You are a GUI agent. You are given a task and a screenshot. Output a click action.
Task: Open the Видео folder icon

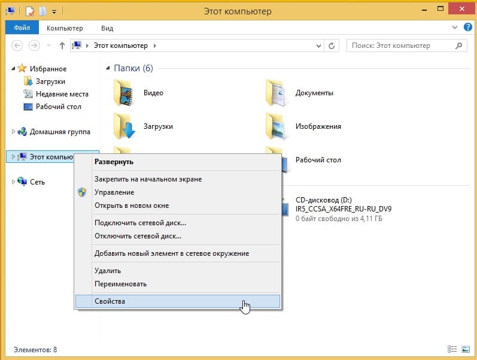[x=123, y=93]
